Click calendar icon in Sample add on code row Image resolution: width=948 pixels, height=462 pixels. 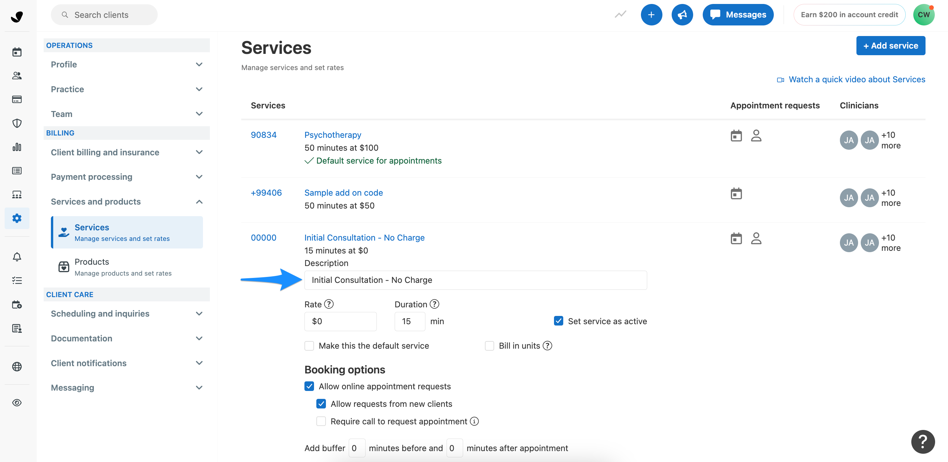pyautogui.click(x=736, y=193)
